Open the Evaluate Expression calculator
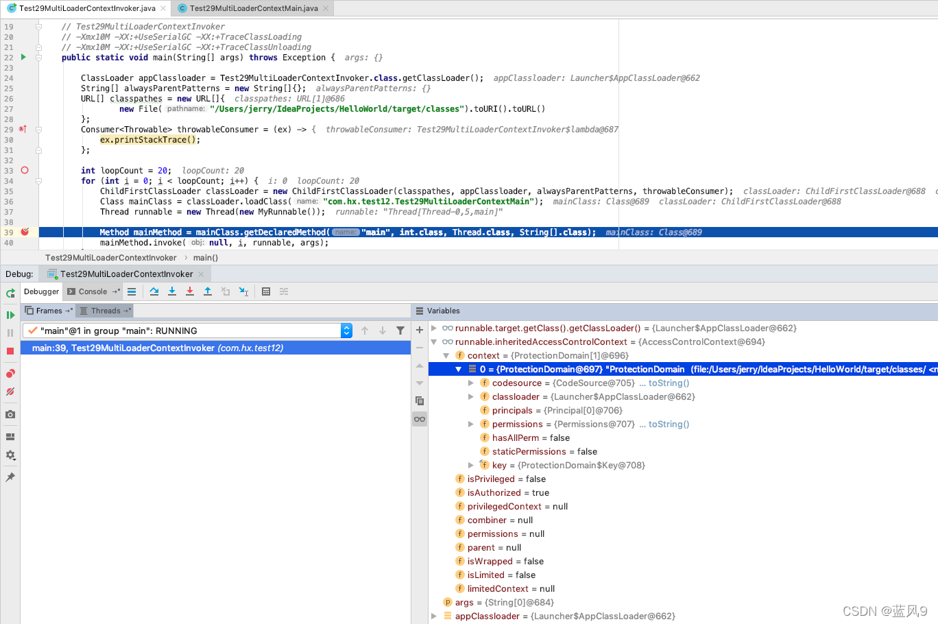This screenshot has width=938, height=624. click(266, 291)
